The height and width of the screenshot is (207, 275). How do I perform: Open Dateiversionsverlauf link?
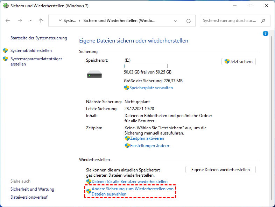tap(29, 197)
